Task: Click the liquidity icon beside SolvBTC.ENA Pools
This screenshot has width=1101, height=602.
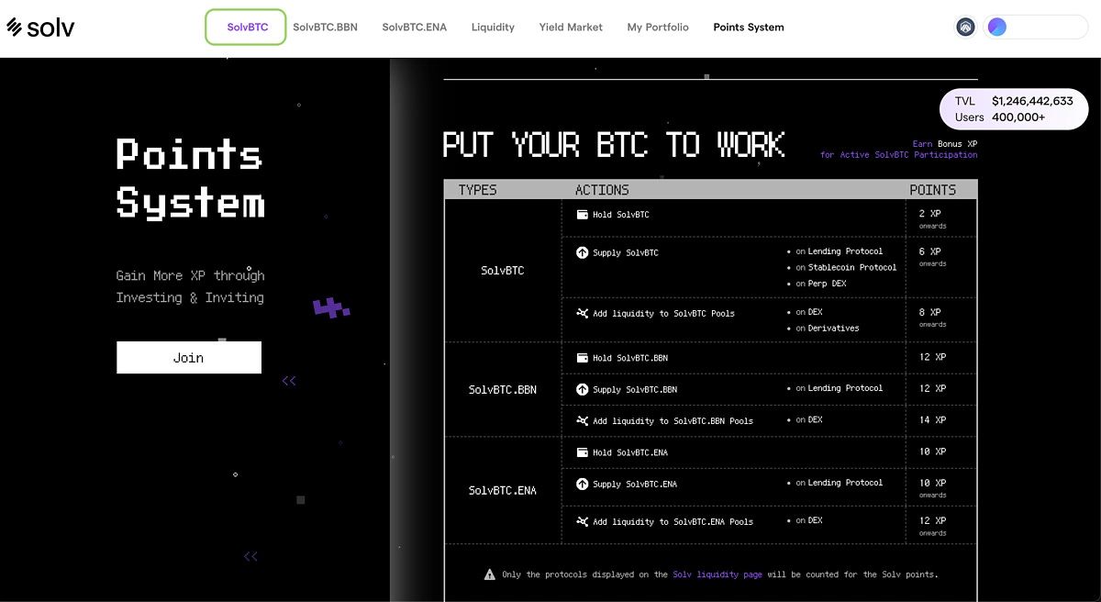Action: click(x=582, y=521)
